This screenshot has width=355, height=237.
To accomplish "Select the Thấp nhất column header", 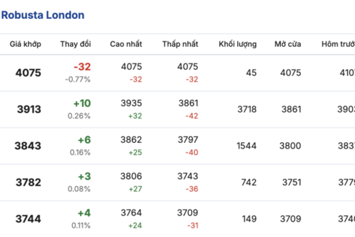I will (x=180, y=44).
